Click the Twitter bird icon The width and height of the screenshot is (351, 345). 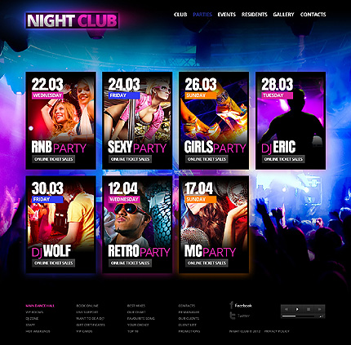tap(233, 316)
